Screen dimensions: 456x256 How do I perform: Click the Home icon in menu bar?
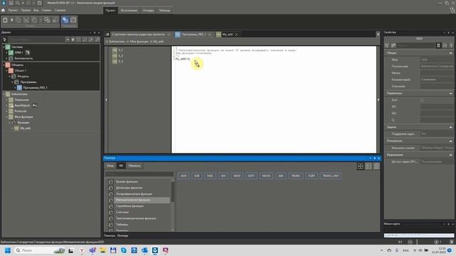(x=3, y=10)
